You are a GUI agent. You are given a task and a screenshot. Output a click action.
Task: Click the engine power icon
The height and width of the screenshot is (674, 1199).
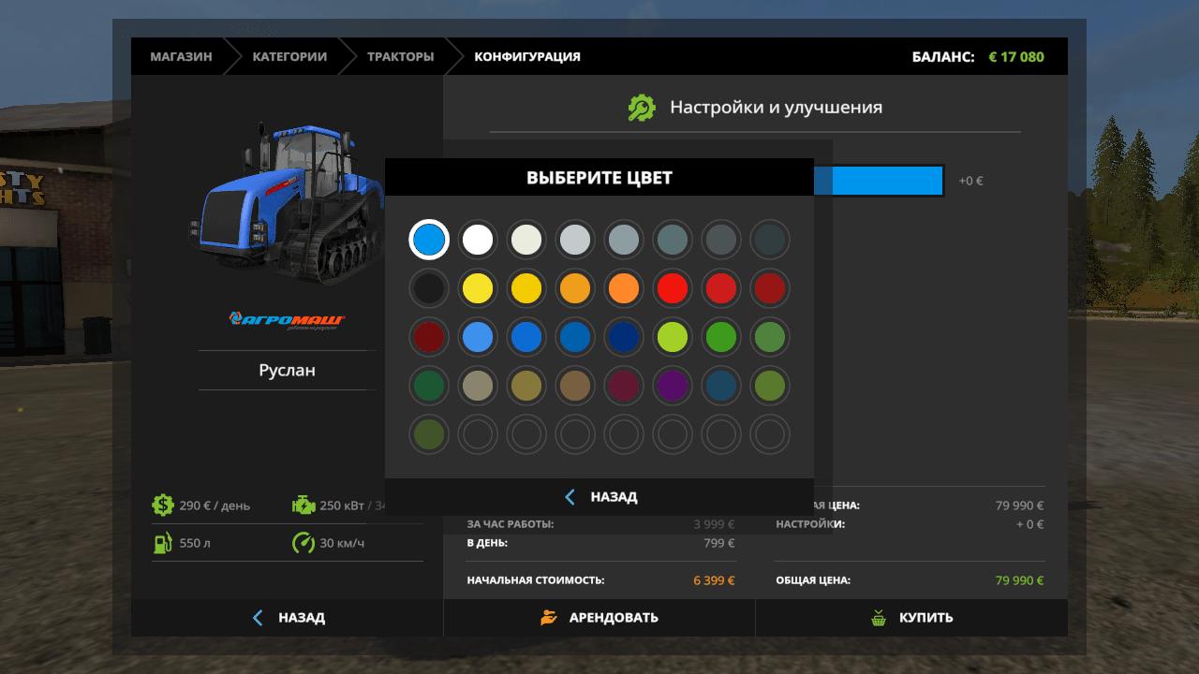pos(303,505)
